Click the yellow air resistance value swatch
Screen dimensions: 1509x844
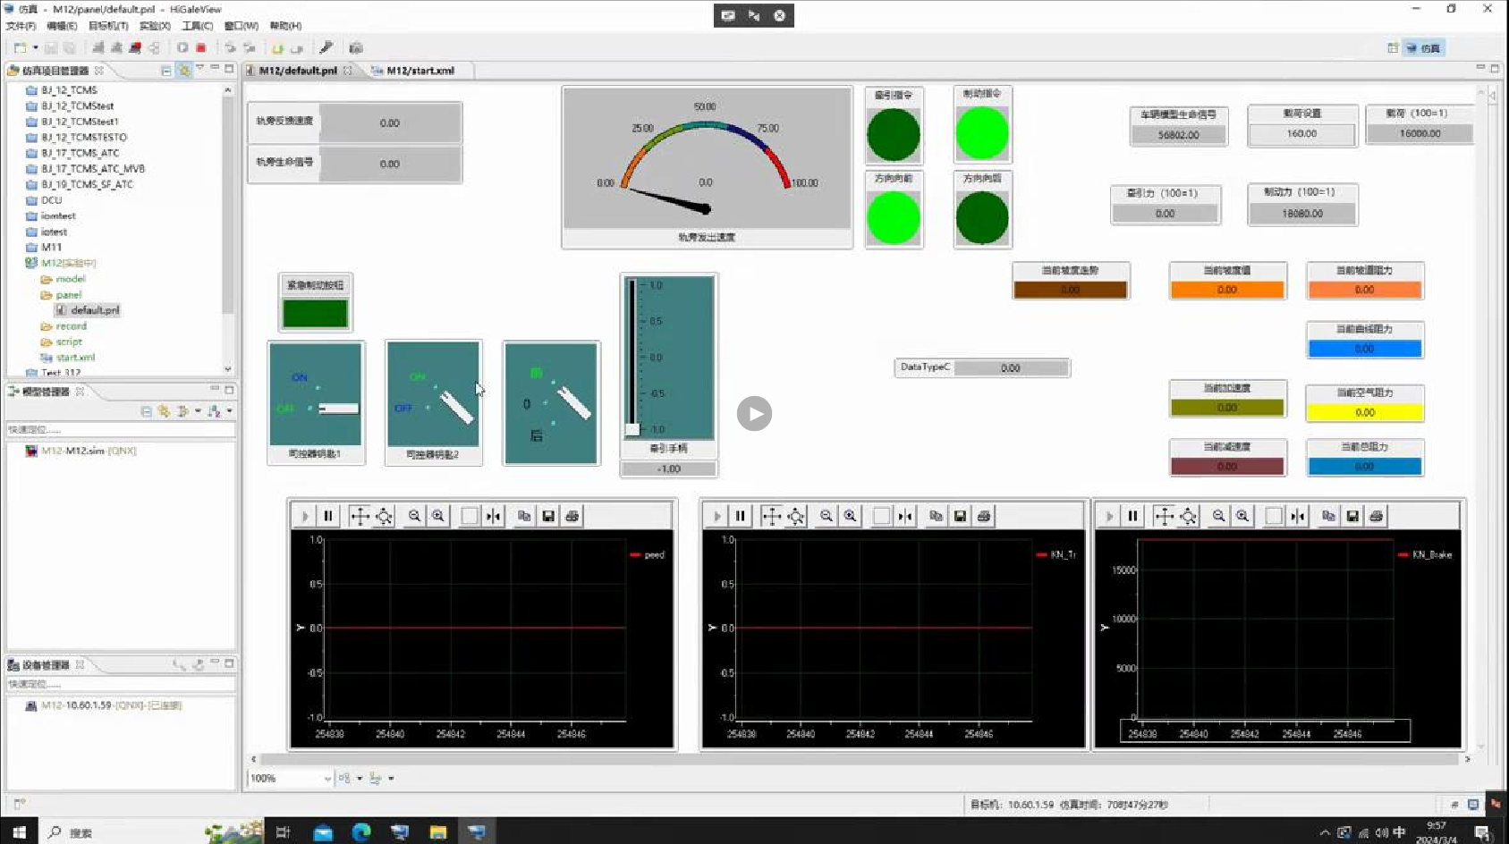[1364, 412]
